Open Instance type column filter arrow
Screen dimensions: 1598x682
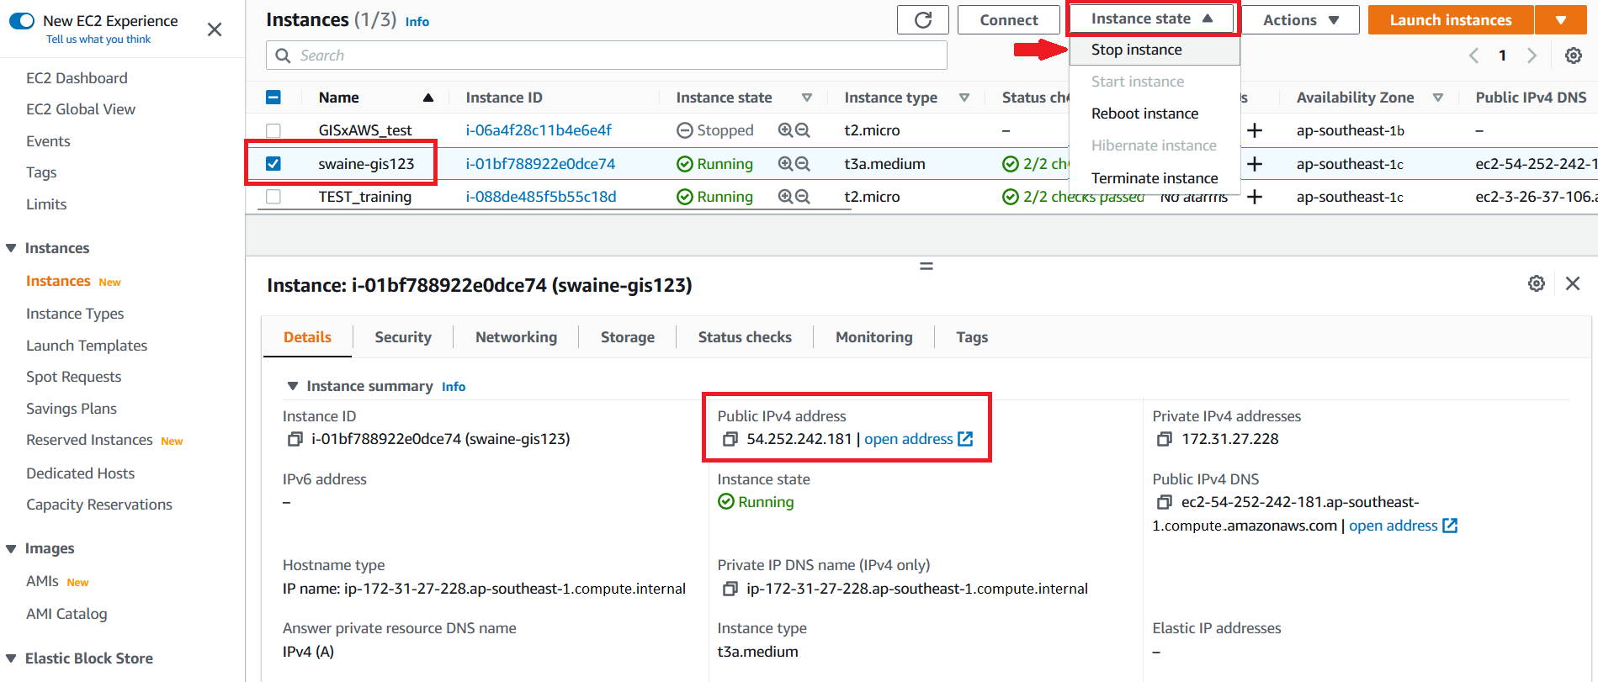coord(964,98)
